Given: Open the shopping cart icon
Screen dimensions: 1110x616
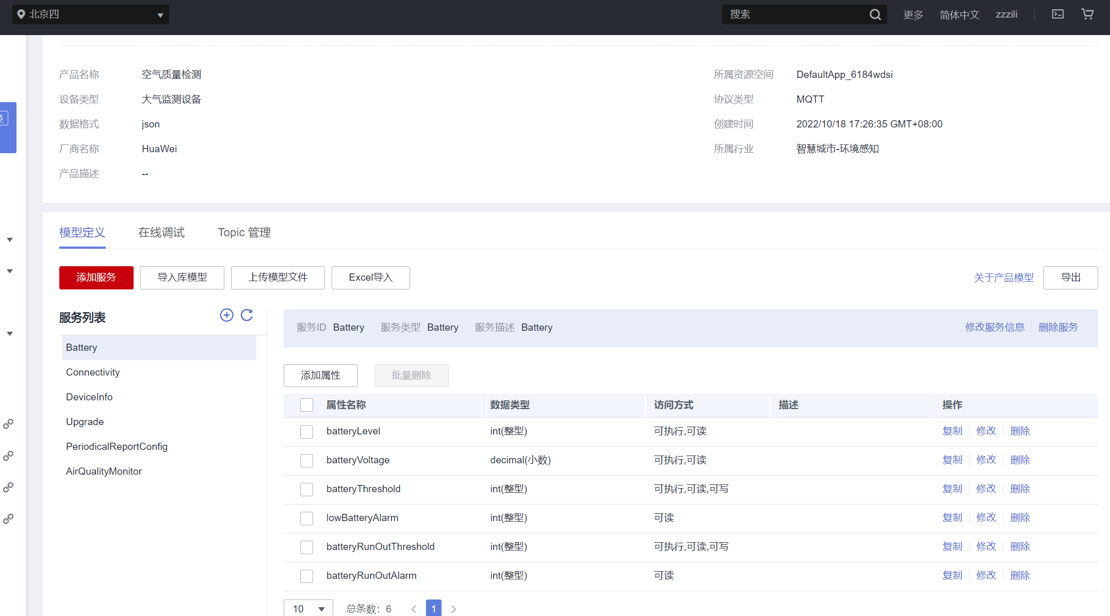Looking at the screenshot, I should click(1087, 14).
